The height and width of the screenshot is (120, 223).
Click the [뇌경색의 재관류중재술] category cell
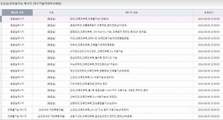[x=51, y=110]
